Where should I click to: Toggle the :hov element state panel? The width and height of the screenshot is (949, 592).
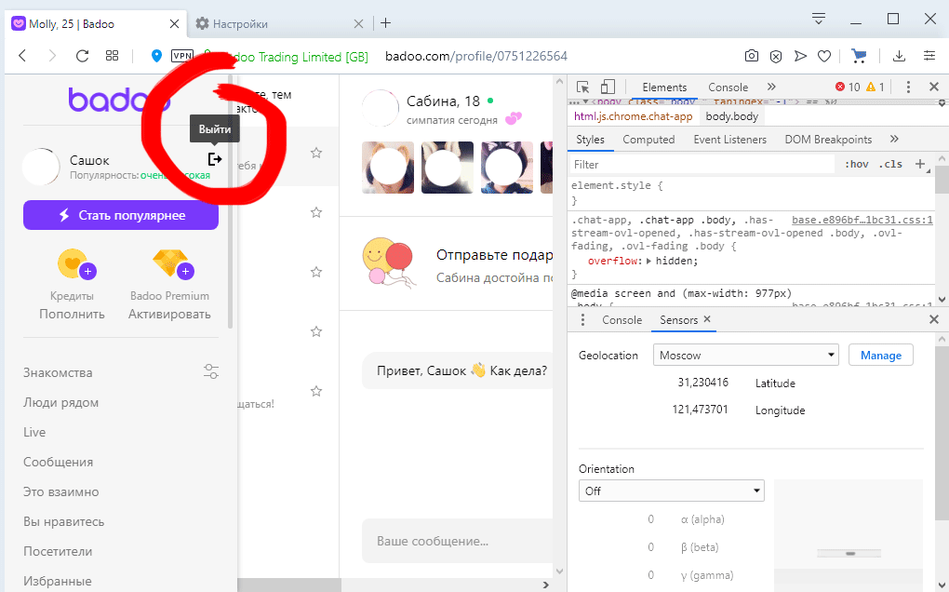pyautogui.click(x=855, y=164)
